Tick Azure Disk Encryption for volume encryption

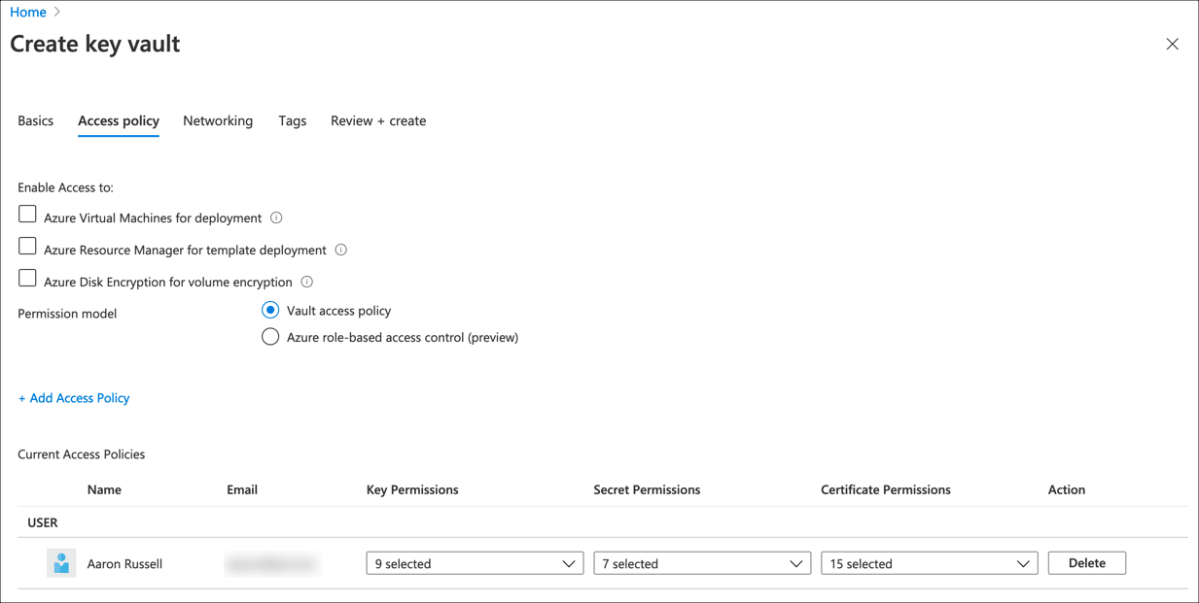pos(27,279)
